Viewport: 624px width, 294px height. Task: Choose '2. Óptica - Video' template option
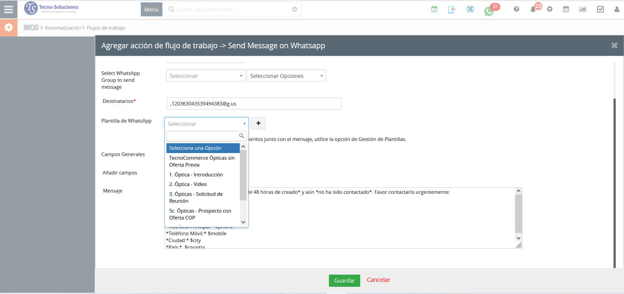tap(188, 184)
